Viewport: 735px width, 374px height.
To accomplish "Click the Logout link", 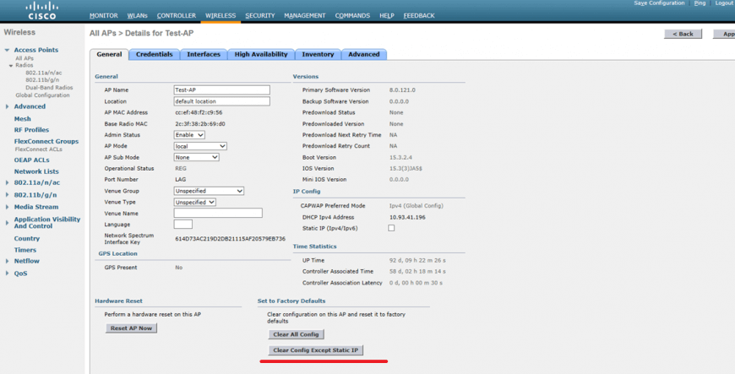I will pyautogui.click(x=725, y=3).
